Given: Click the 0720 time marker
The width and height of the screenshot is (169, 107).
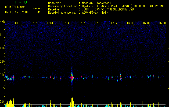Looking at the screenshot, I should 163,23.
